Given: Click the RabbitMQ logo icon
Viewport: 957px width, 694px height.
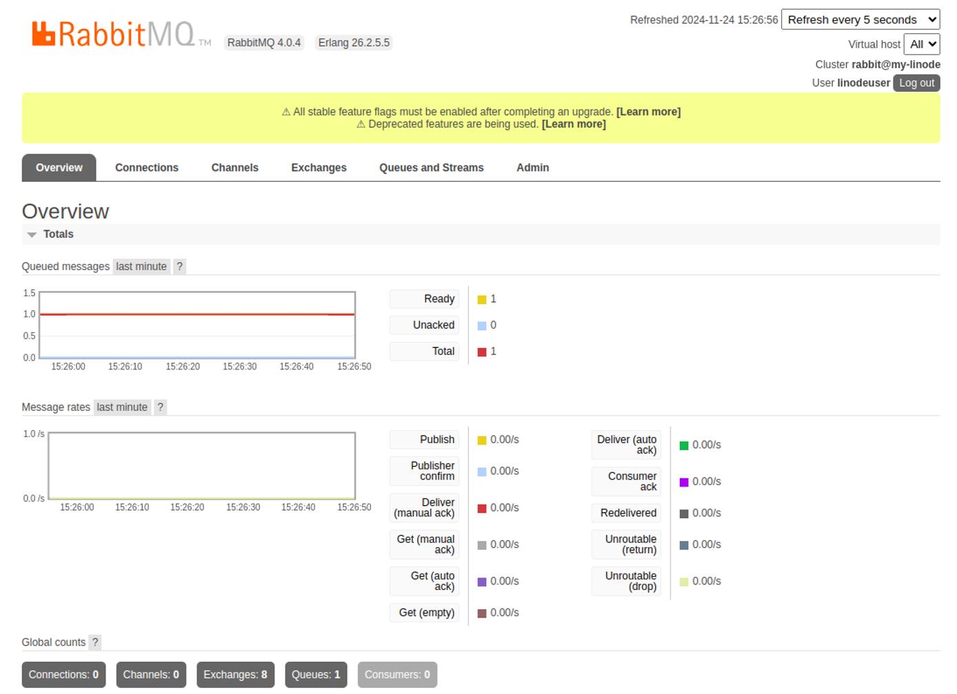Looking at the screenshot, I should point(44,32).
